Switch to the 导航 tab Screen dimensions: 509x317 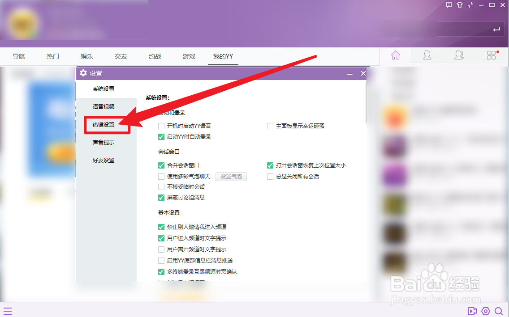point(19,56)
